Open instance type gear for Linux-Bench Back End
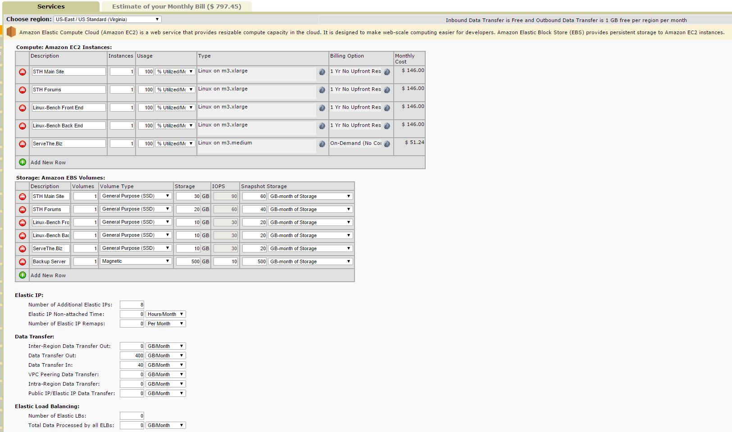732x432 pixels. 322,126
